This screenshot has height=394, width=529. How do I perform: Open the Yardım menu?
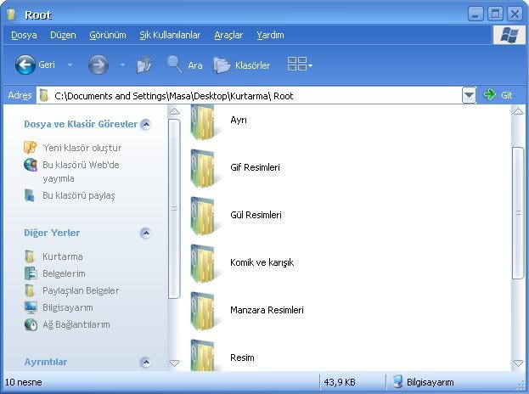pyautogui.click(x=270, y=35)
